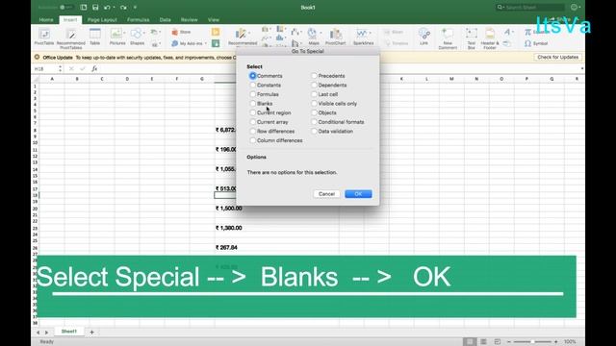
Task: Click the feedback smiley icon
Action: pos(574,7)
